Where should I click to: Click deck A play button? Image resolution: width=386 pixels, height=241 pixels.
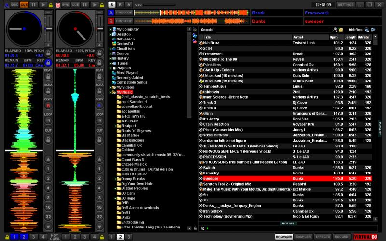click(43, 5)
